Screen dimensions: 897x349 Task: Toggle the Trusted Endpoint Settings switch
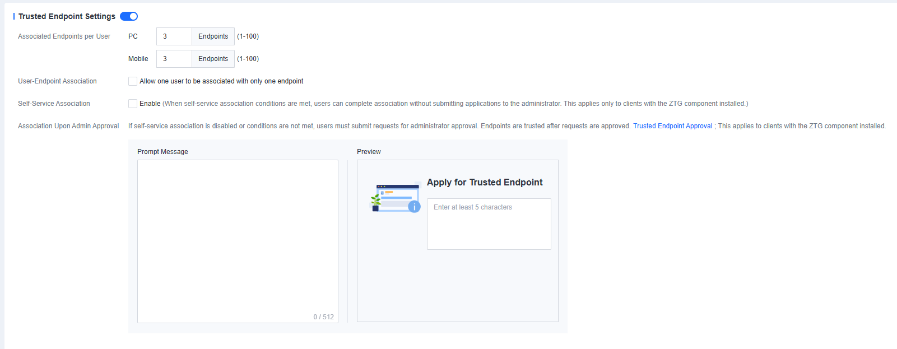coord(129,16)
